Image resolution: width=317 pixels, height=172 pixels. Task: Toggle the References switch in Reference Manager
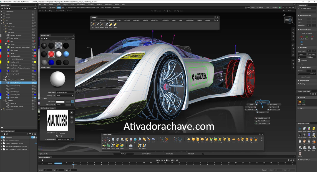pyautogui.click(x=3, y=137)
